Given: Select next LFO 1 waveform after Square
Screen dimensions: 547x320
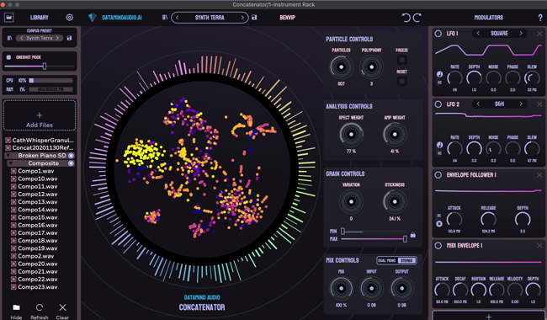Looking at the screenshot, I should 521,33.
